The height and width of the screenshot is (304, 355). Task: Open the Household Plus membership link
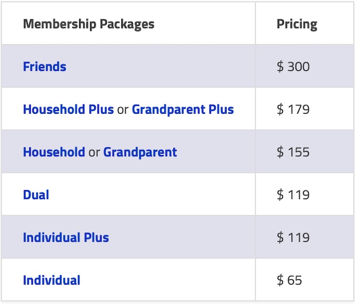pyautogui.click(x=68, y=110)
